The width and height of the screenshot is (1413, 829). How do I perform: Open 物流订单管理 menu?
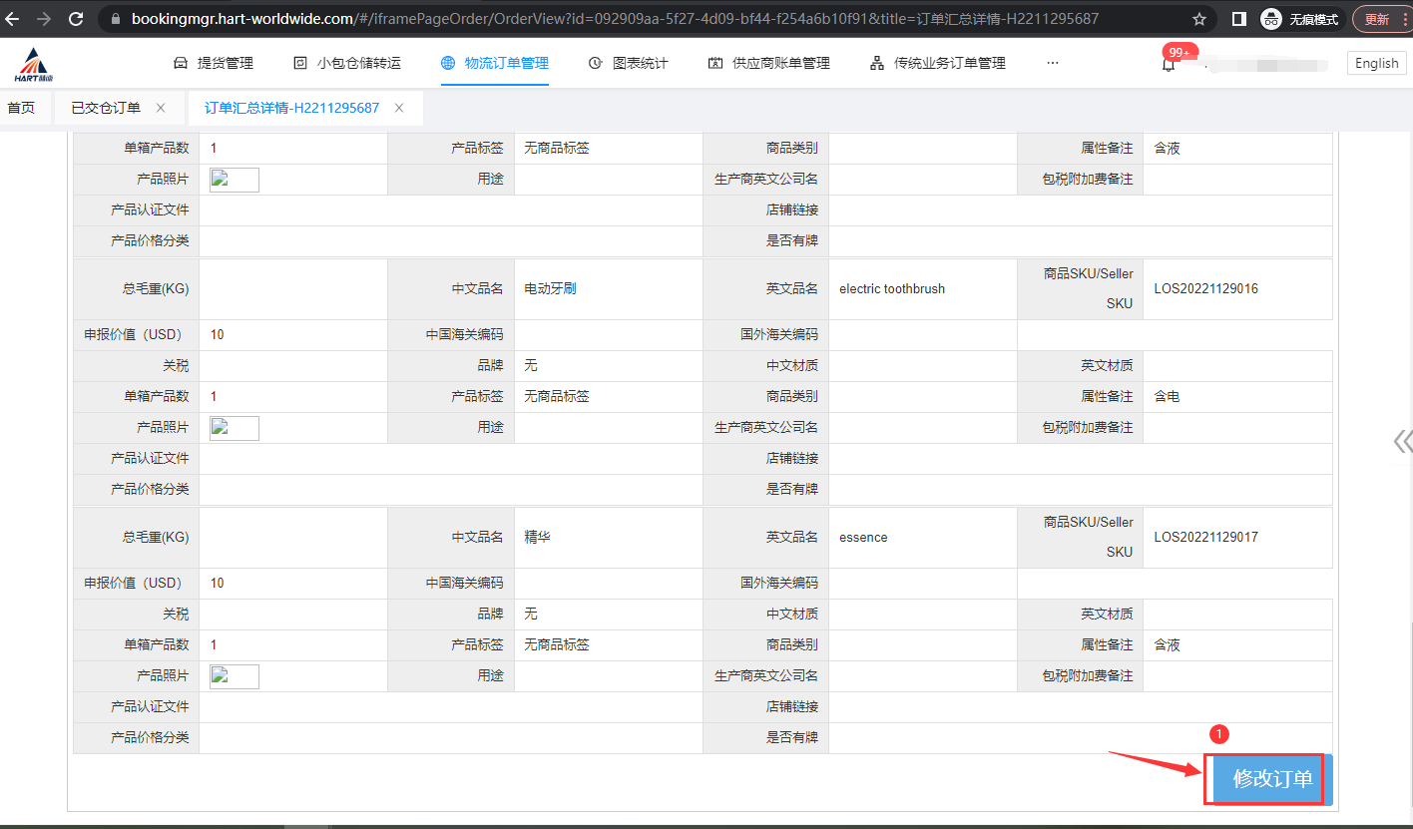(495, 63)
